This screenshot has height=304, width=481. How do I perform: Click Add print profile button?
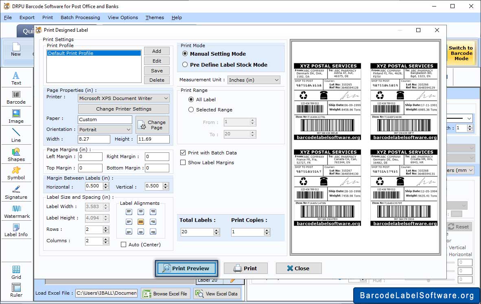(157, 51)
